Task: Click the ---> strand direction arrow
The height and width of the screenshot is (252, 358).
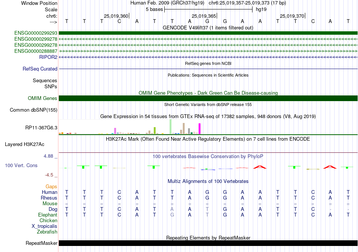Action: 54,22
